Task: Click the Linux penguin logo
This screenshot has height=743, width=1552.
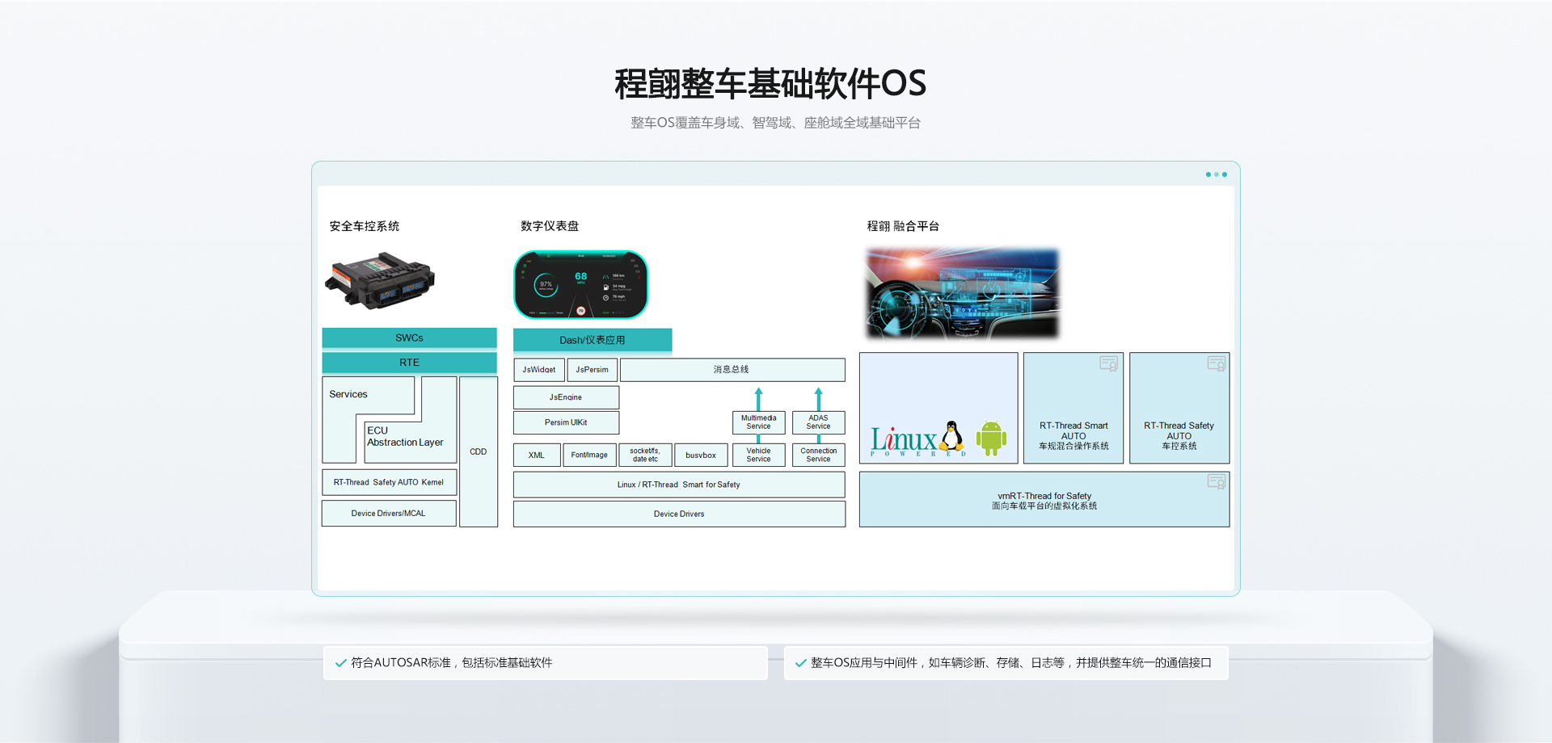Action: coord(952,436)
